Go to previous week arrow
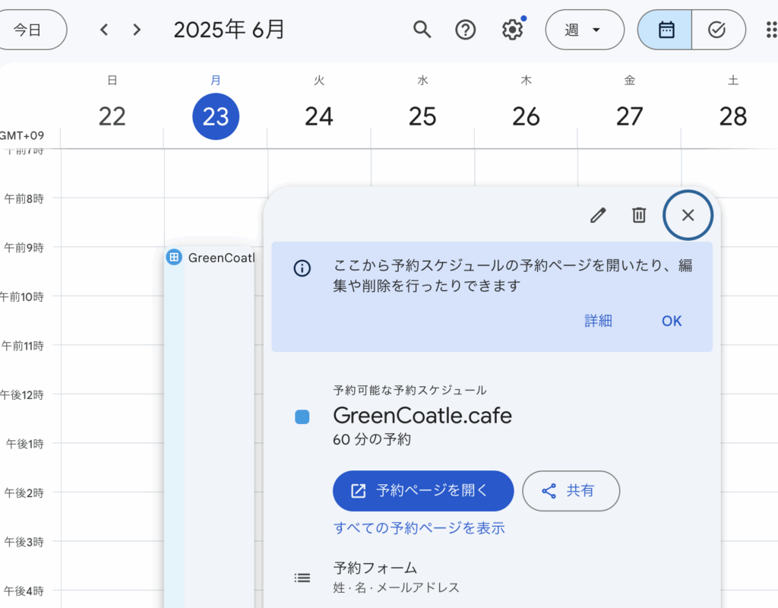 click(104, 30)
